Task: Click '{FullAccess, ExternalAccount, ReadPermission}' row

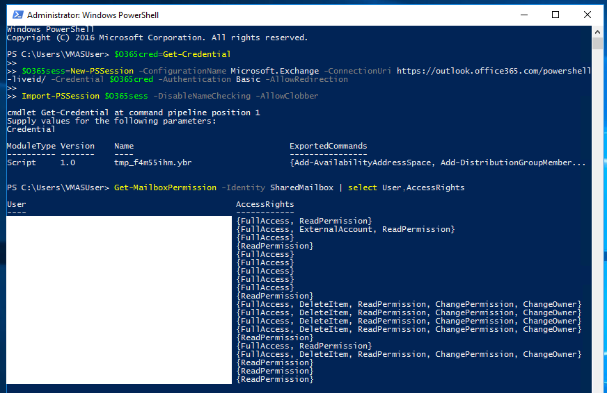Action: pyautogui.click(x=345, y=229)
